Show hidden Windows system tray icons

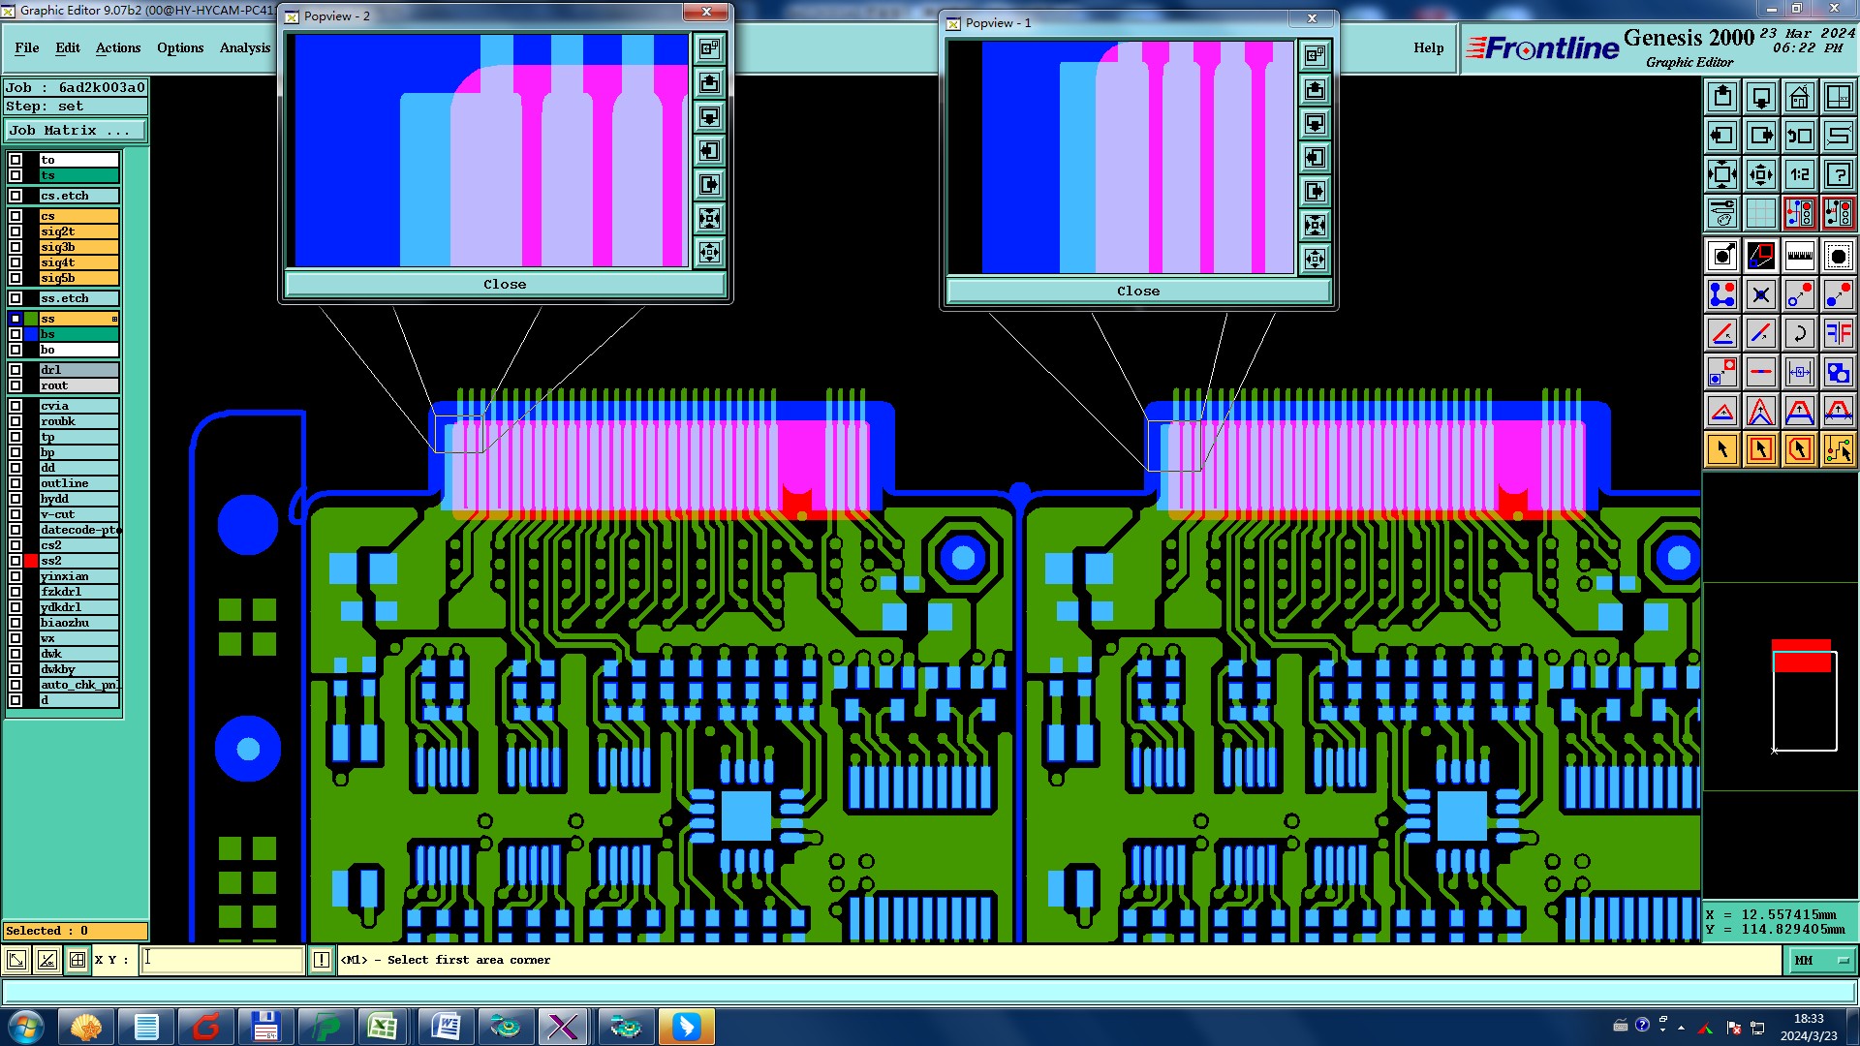[1681, 1027]
